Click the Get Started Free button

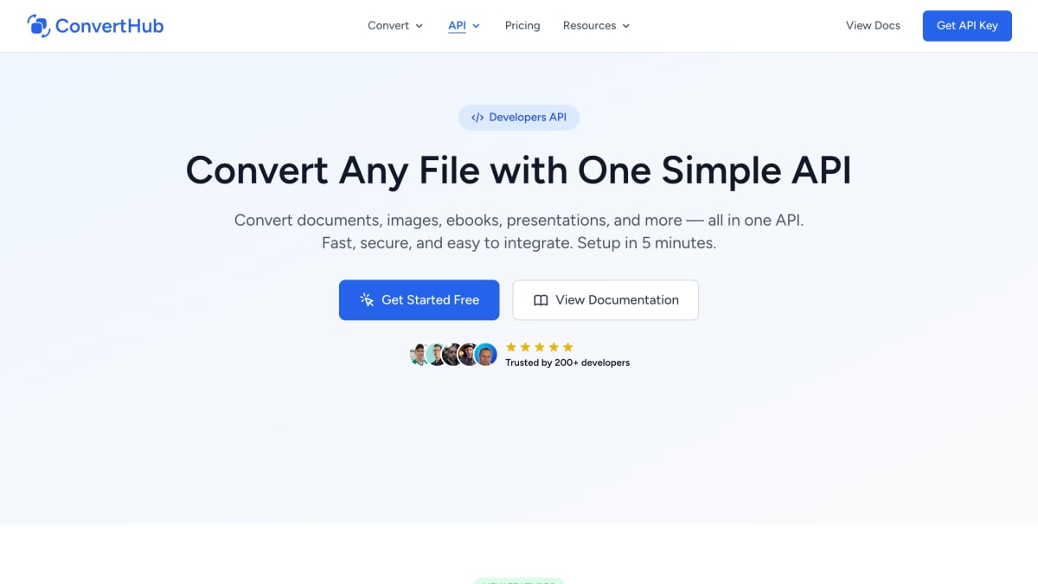click(x=419, y=300)
